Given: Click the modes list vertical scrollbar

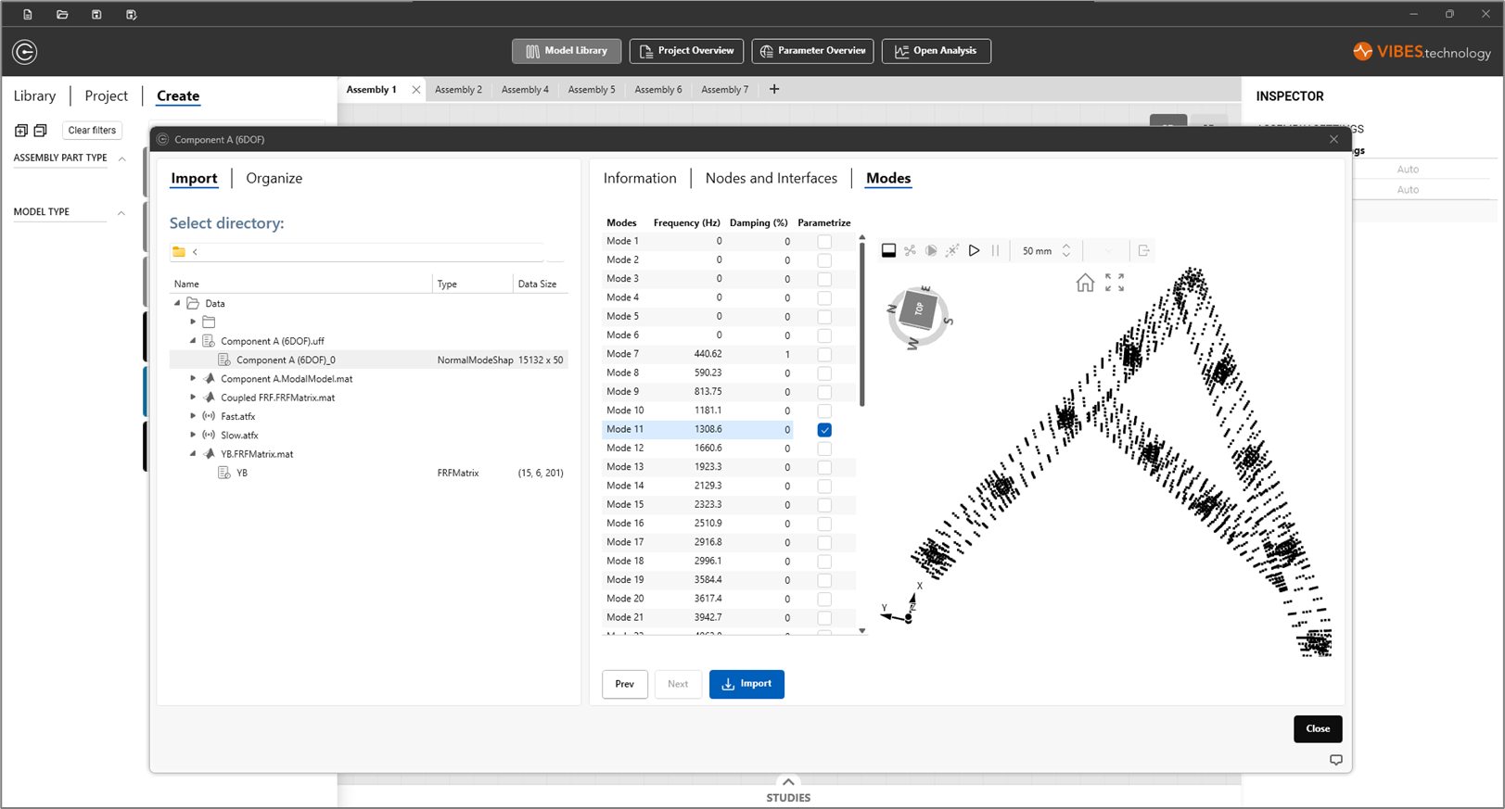Looking at the screenshot, I should [x=862, y=324].
